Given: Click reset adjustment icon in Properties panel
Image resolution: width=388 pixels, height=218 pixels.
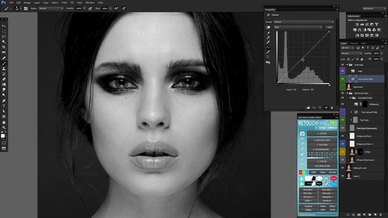Looking at the screenshot, I should [x=320, y=108].
